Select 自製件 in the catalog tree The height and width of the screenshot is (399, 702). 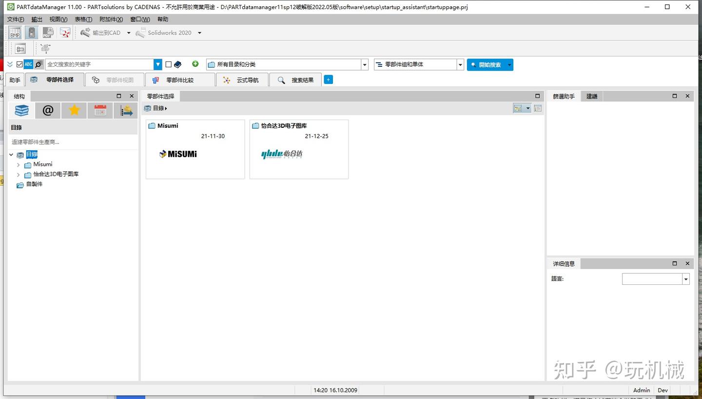(x=34, y=184)
